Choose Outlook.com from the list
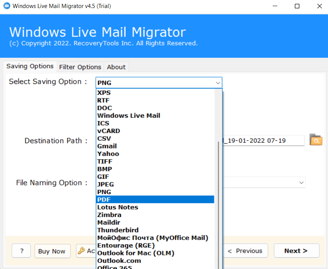Image resolution: width=328 pixels, height=269 pixels. click(155, 261)
